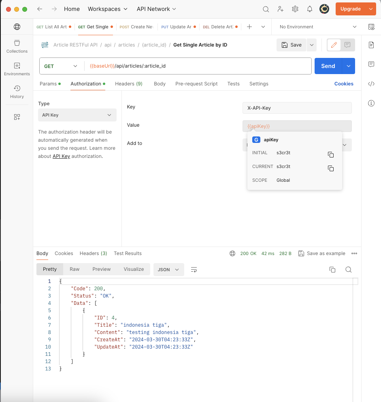This screenshot has width=381, height=402.
Task: Show Visualize response view
Action: (134, 269)
